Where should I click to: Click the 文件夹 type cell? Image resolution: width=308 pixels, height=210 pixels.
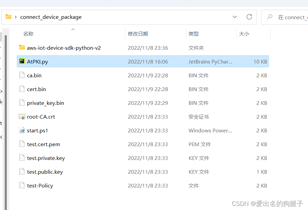tap(196, 48)
